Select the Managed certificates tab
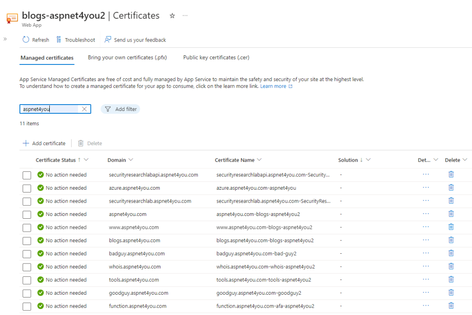The height and width of the screenshot is (315, 472). click(47, 58)
